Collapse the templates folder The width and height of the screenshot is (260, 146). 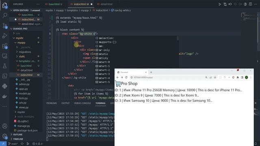pyautogui.click(x=26, y=61)
